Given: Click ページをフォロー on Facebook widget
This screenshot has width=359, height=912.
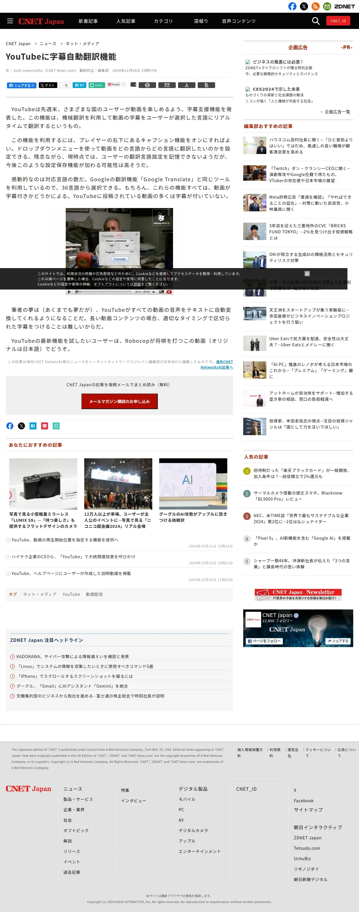Looking at the screenshot, I should click(264, 641).
